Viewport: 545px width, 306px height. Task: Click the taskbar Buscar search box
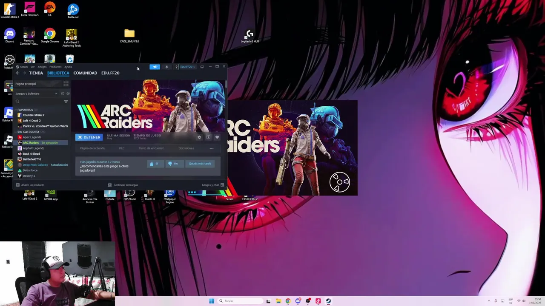[x=241, y=301]
